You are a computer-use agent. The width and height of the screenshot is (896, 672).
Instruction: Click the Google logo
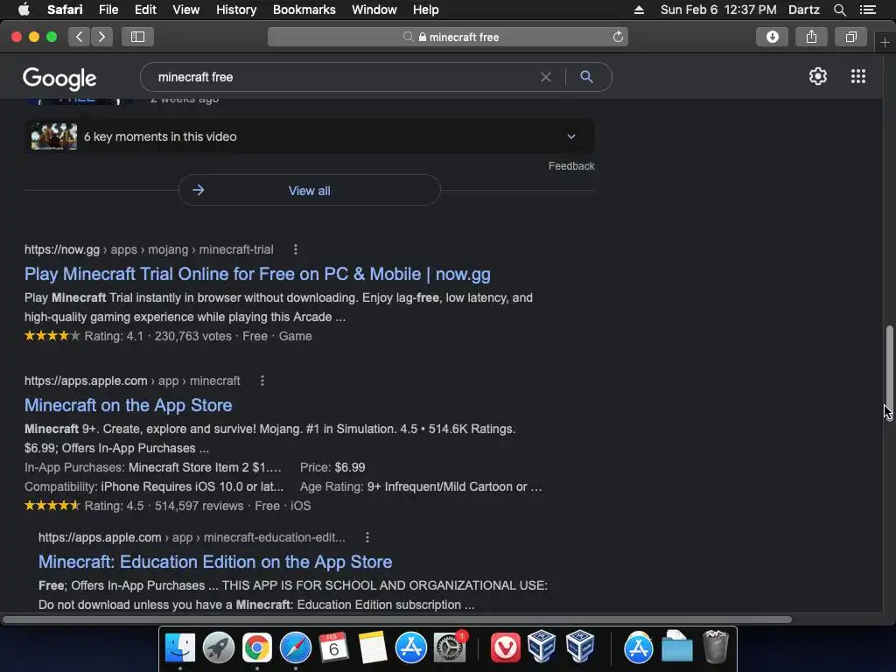59,78
